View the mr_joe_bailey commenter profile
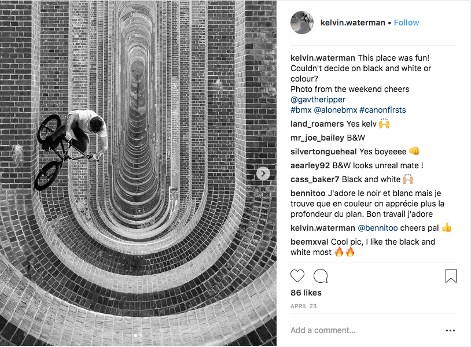The height and width of the screenshot is (347, 471). pos(317,138)
